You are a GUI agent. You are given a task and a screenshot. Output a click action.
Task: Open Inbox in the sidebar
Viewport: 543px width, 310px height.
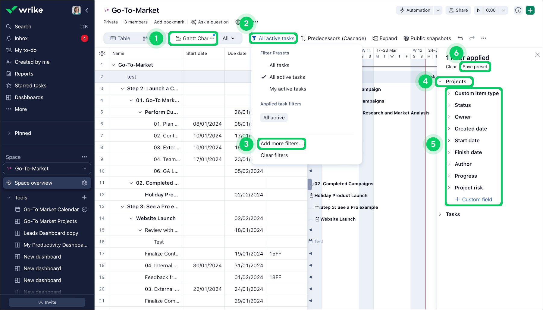pyautogui.click(x=21, y=38)
